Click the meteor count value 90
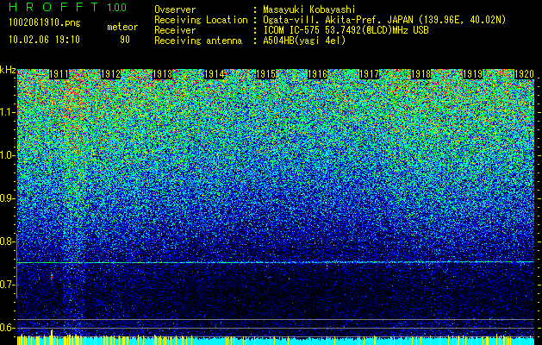Image resolution: width=542 pixels, height=345 pixels. [x=125, y=40]
